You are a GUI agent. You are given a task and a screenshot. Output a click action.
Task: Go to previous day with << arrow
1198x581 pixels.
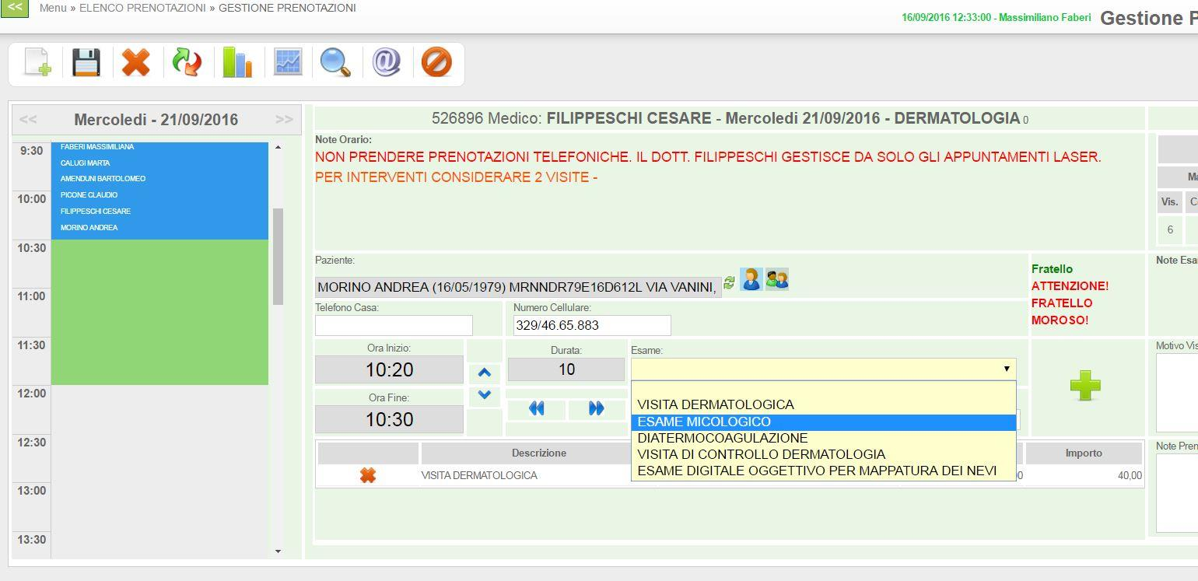28,120
